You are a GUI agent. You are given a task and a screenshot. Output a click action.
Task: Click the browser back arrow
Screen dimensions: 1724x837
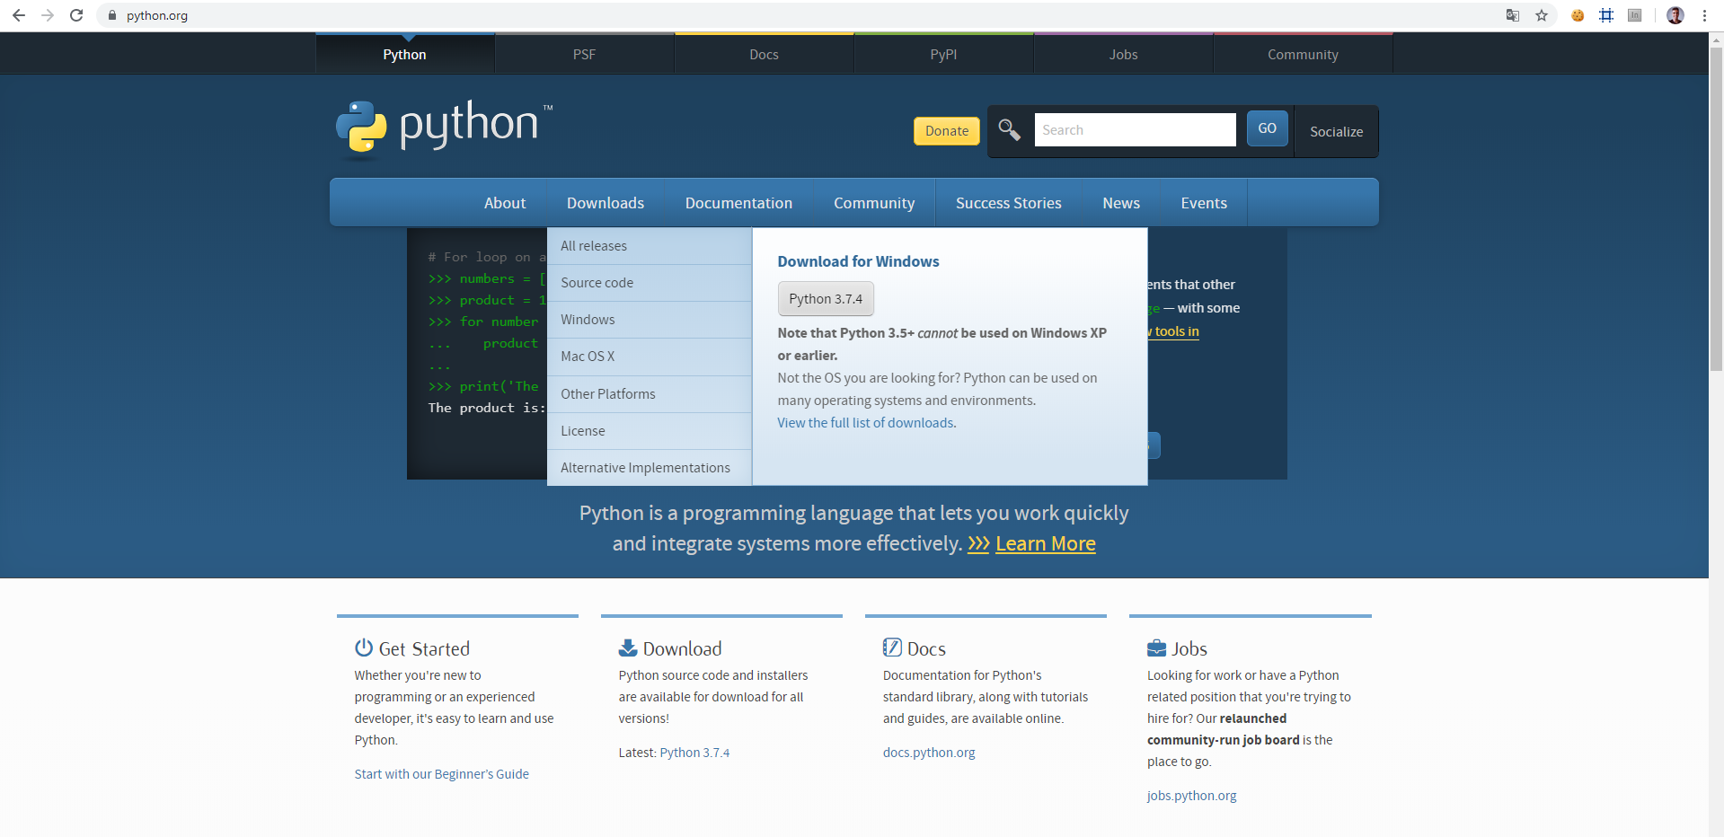point(19,15)
